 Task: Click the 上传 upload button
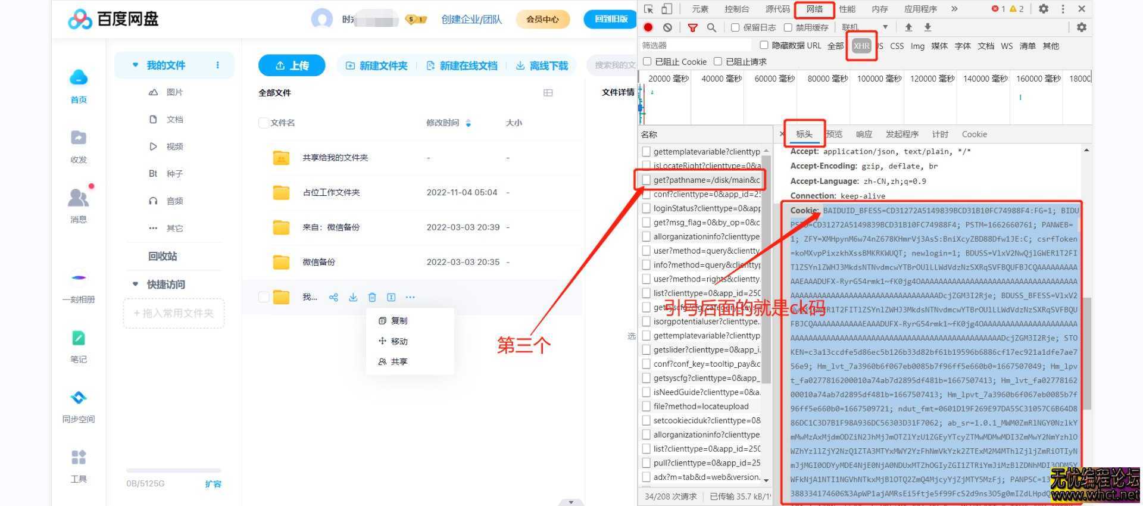(x=292, y=65)
